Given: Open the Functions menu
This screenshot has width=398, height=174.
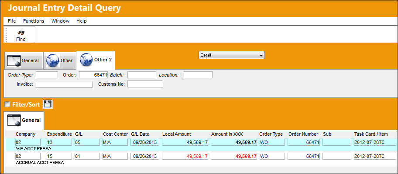Looking at the screenshot, I should [x=34, y=21].
